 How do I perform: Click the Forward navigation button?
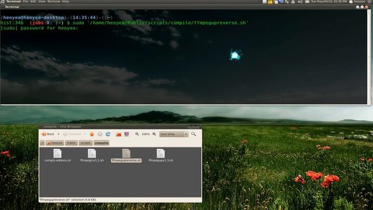tap(72, 134)
